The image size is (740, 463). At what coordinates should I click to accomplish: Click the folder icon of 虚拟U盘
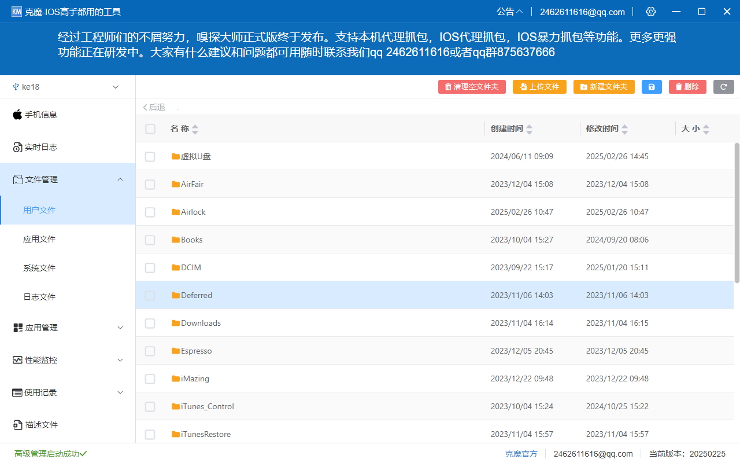[x=176, y=156]
